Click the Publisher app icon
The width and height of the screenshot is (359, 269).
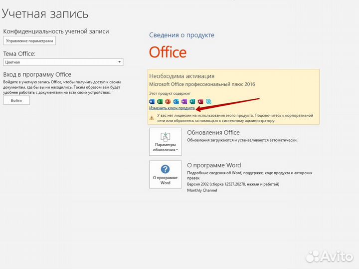(x=192, y=101)
